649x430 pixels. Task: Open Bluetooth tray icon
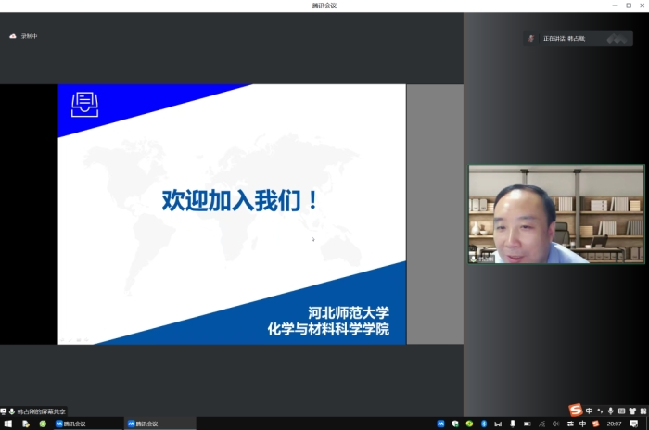point(483,424)
